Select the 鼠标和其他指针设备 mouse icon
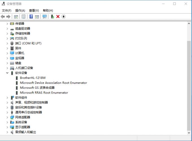 pyautogui.click(x=12, y=107)
